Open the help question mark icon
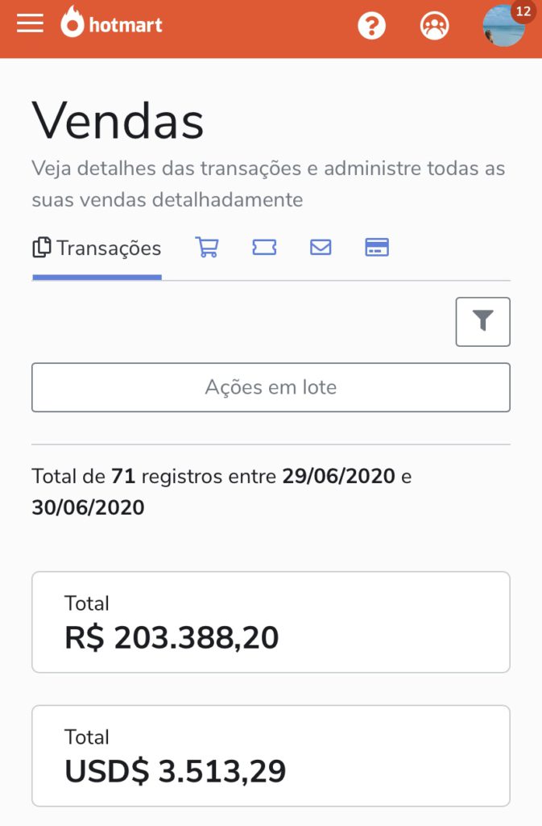 (372, 25)
